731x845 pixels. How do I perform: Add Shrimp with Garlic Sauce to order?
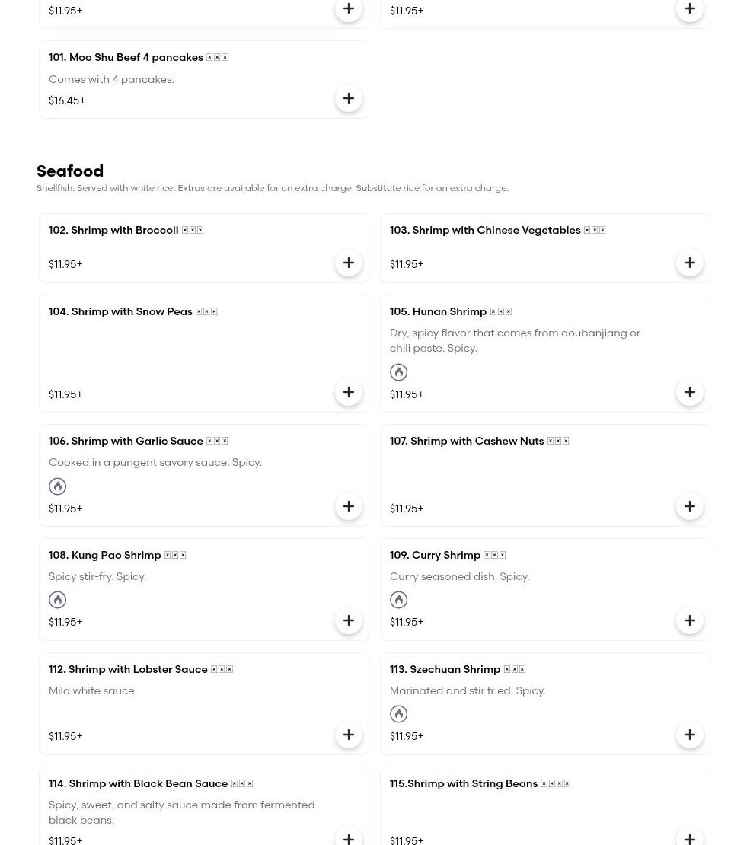[349, 506]
